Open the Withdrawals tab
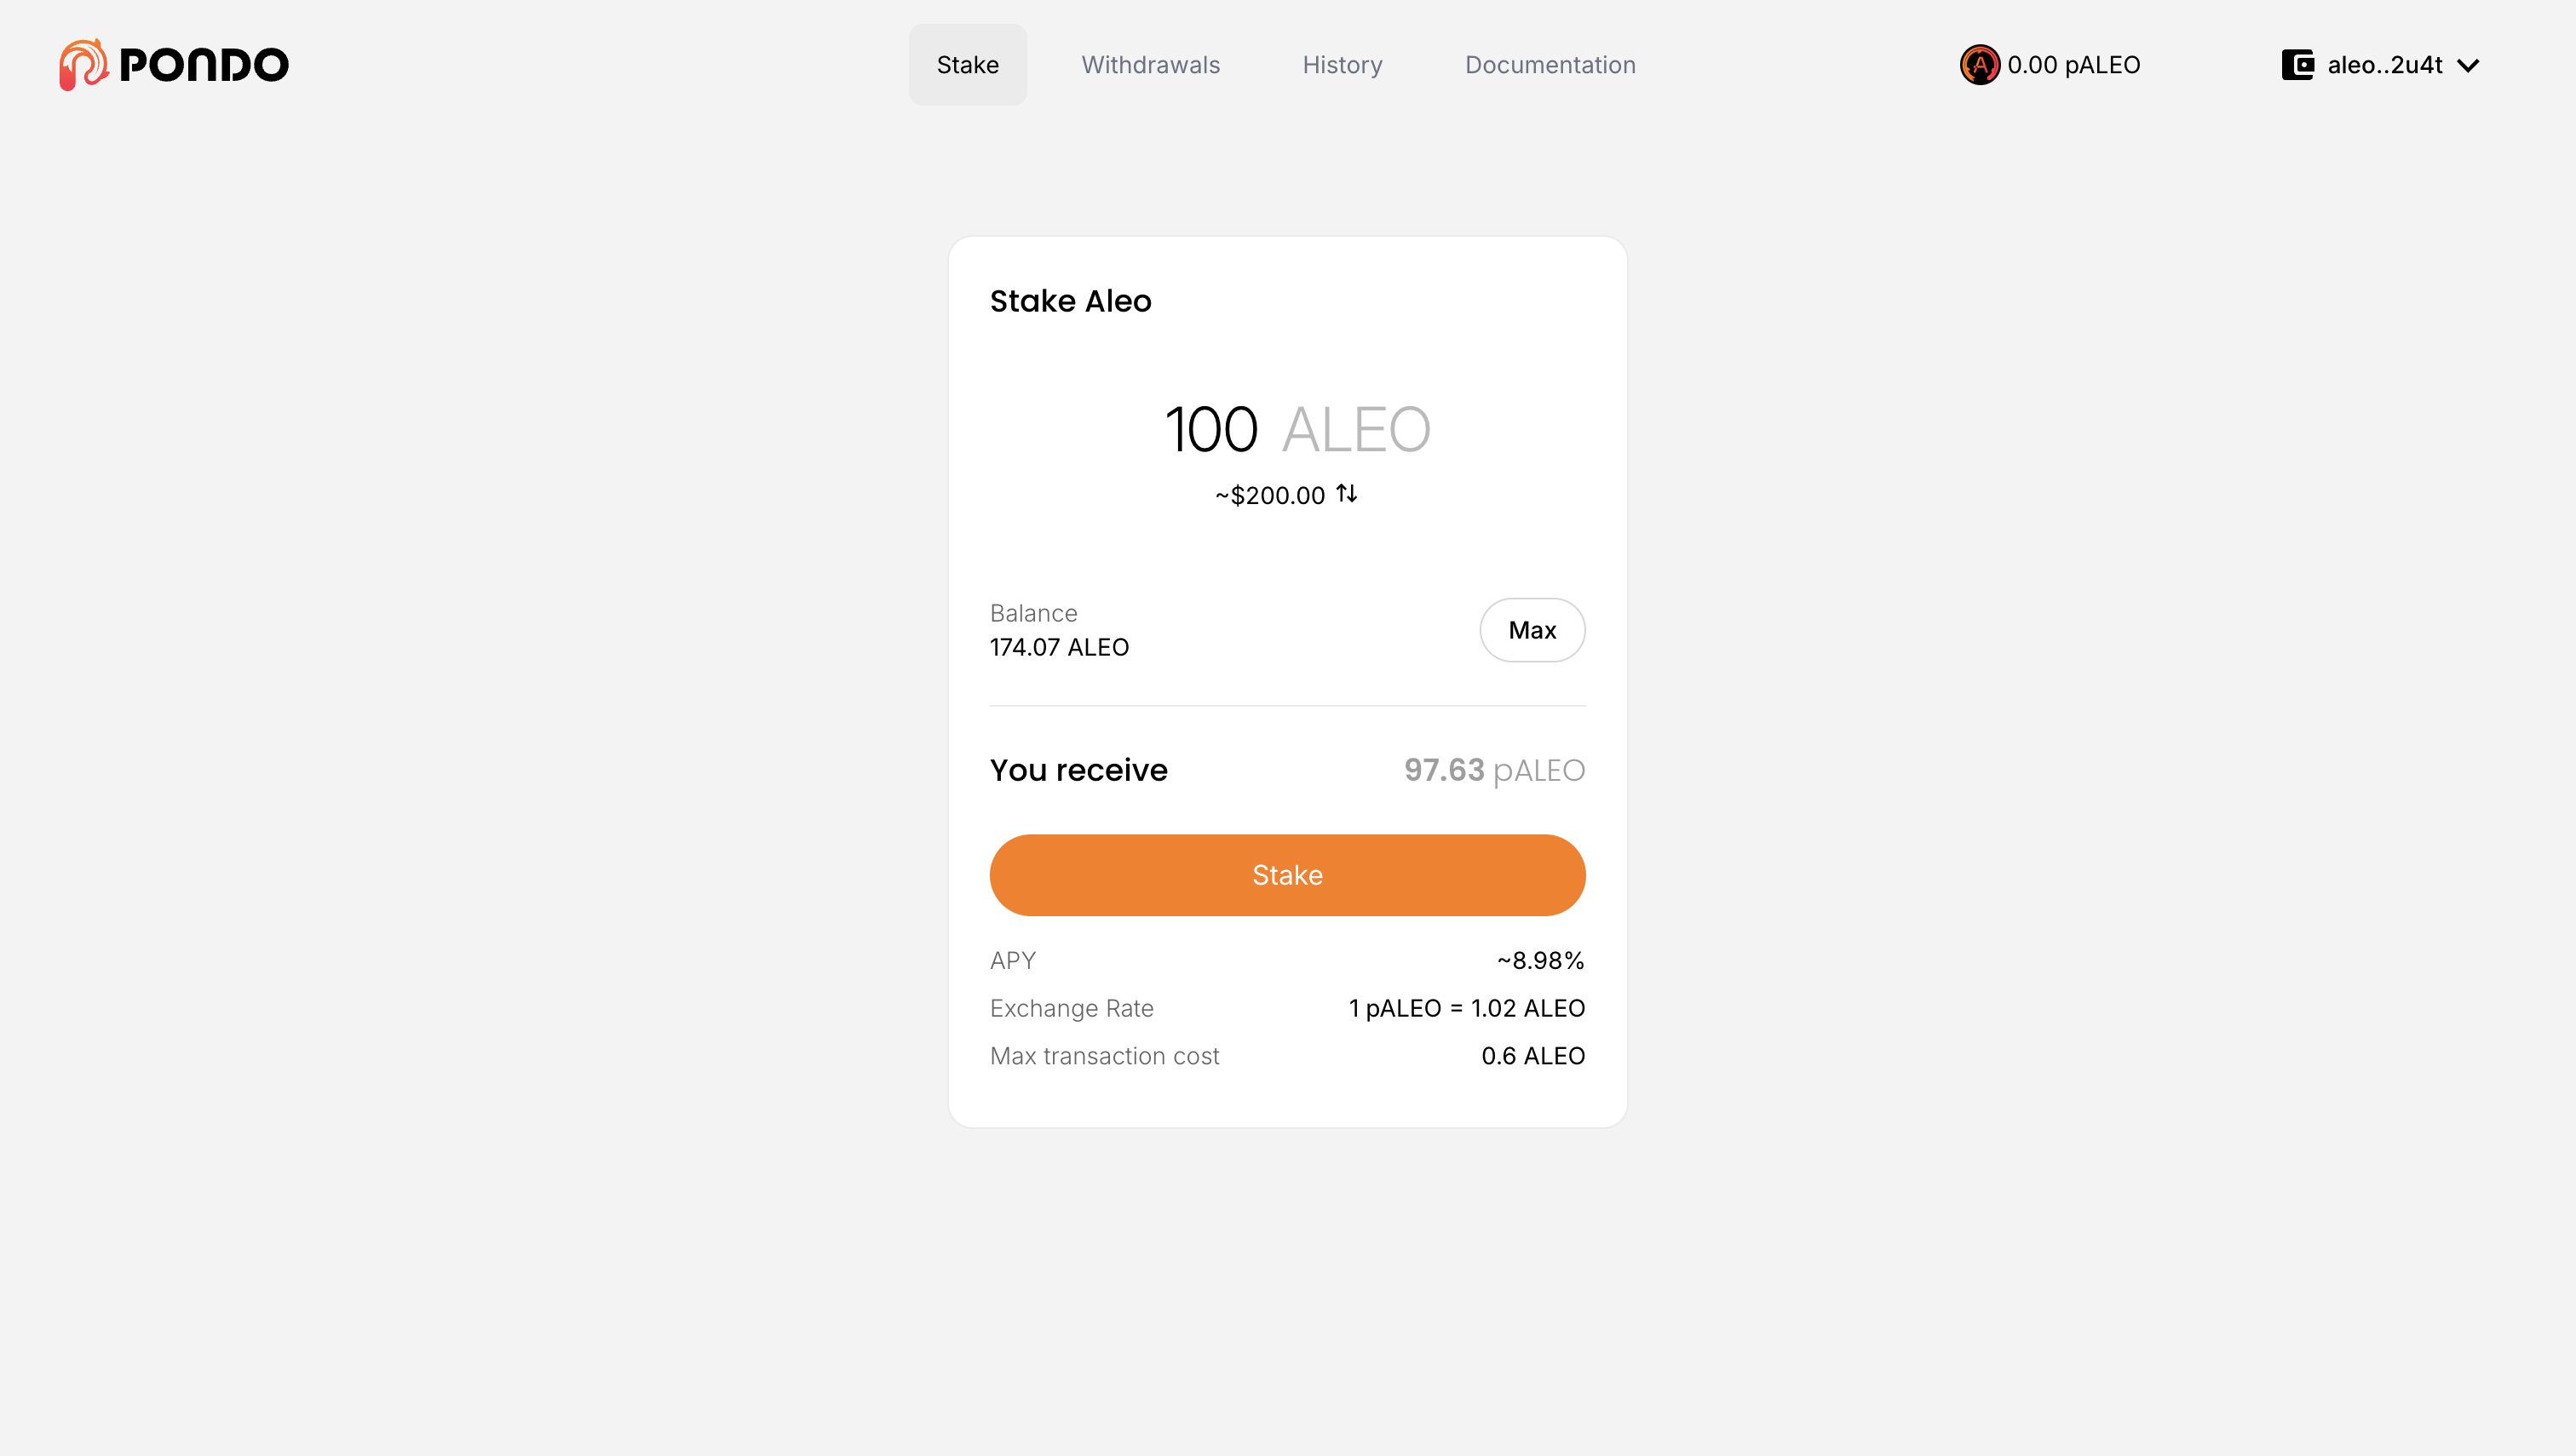 pos(1151,65)
